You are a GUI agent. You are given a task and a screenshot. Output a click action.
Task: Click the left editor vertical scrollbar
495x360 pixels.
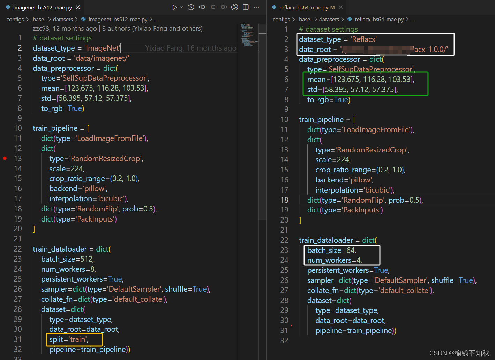[262, 122]
